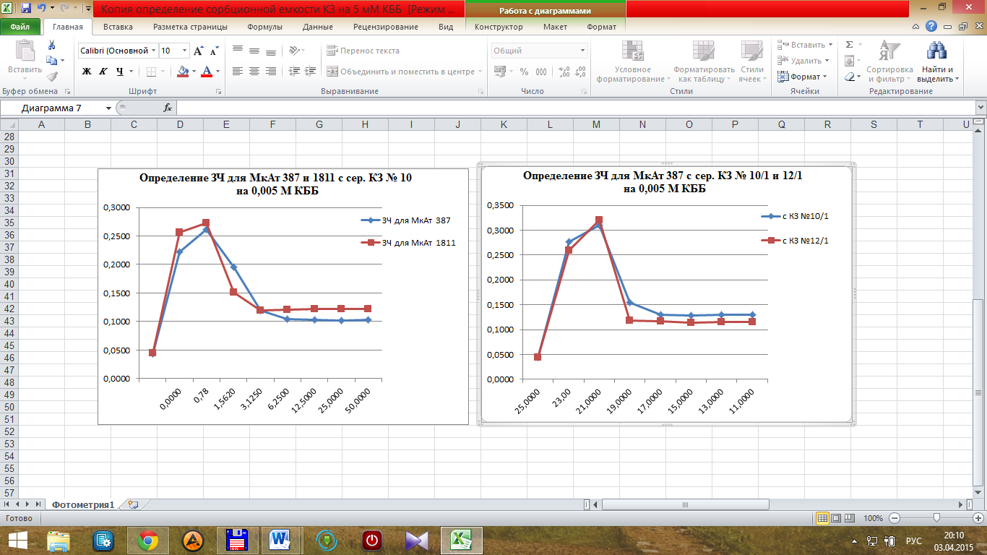987x555 pixels.
Task: Open File Explorer from the taskbar
Action: pos(59,539)
